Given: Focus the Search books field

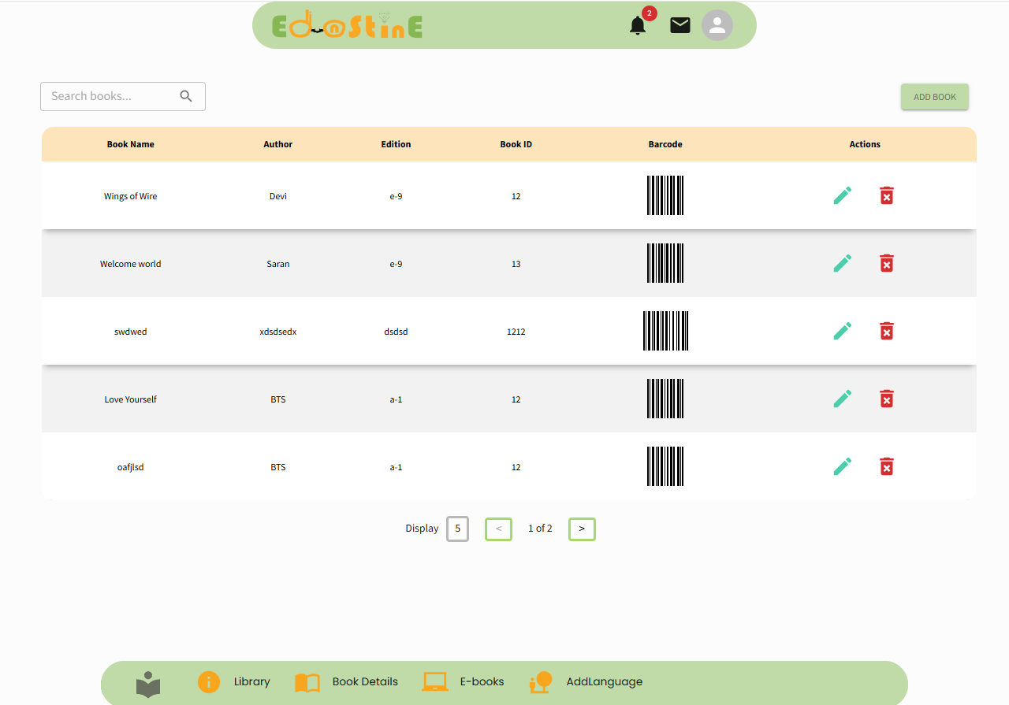Looking at the screenshot, I should point(110,96).
